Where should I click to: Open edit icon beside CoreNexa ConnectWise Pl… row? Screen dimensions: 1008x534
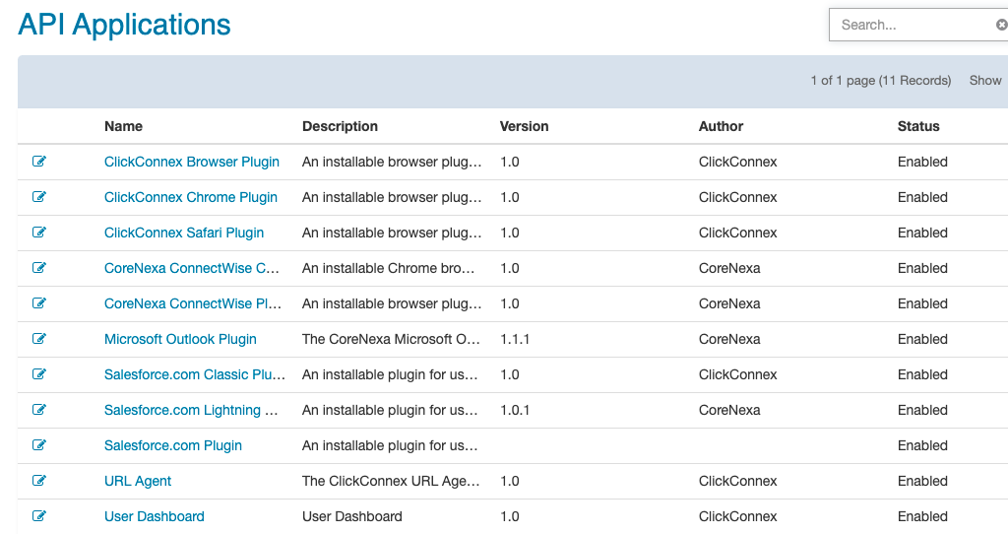tap(39, 303)
